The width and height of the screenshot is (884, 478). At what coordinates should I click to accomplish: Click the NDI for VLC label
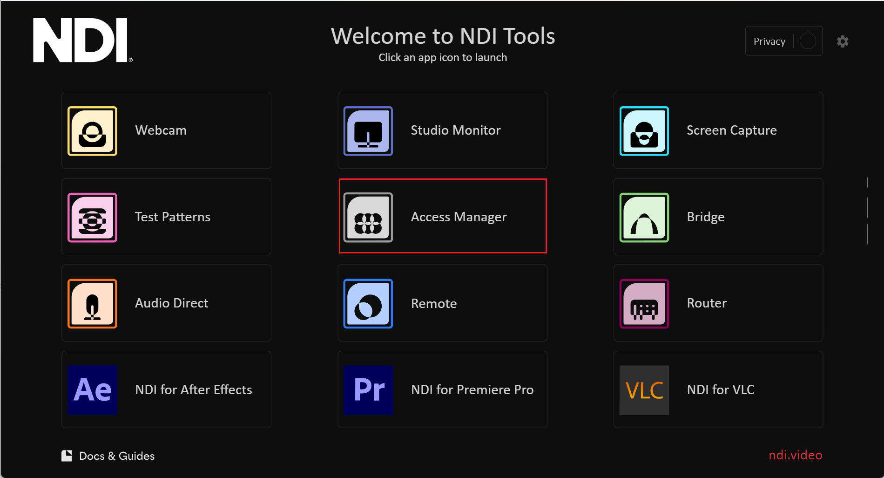720,389
